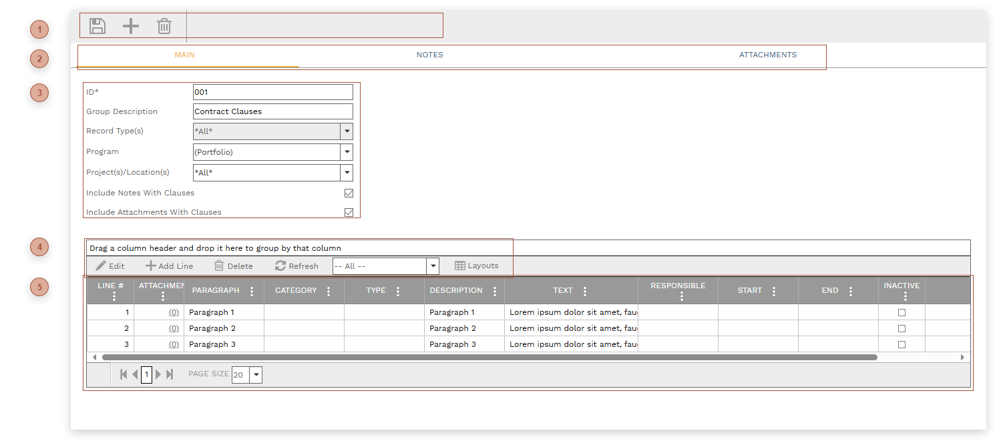
Task: Click the Edit pencil in grid toolbar
Action: (110, 266)
